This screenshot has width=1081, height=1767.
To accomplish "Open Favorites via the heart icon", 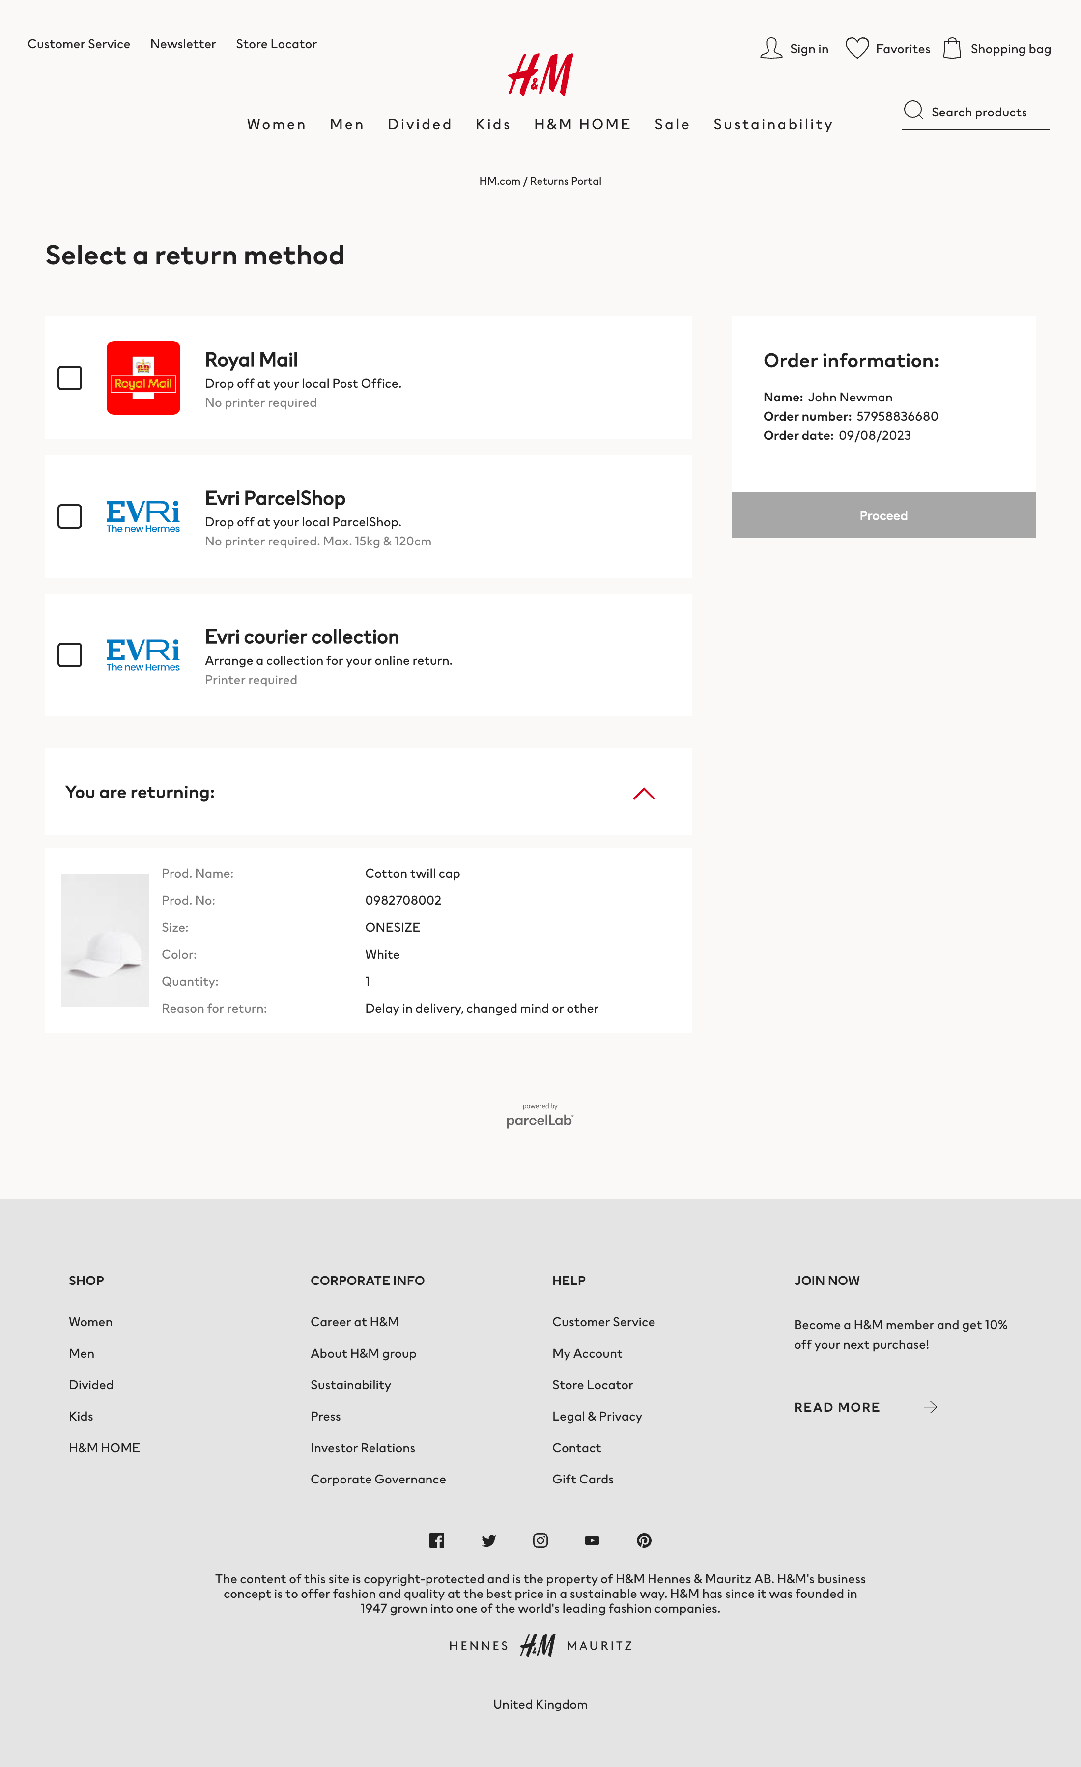I will pyautogui.click(x=858, y=48).
